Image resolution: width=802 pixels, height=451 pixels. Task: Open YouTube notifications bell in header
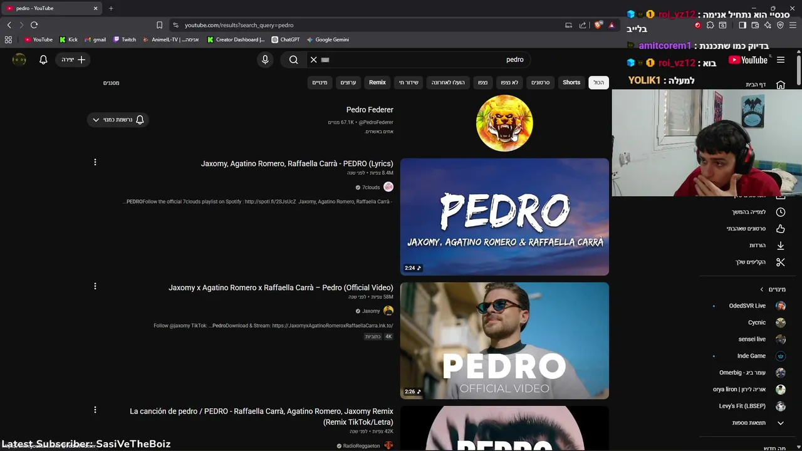[43, 60]
